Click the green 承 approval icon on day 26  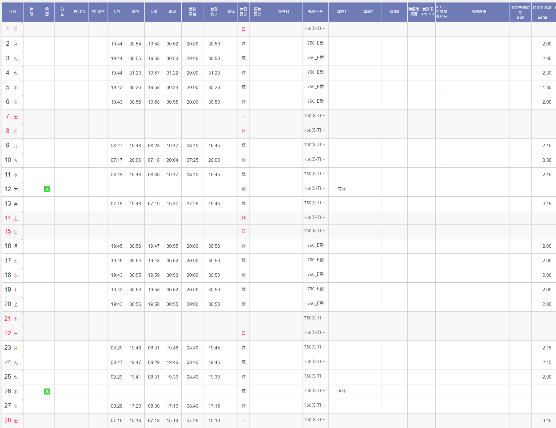[47, 392]
